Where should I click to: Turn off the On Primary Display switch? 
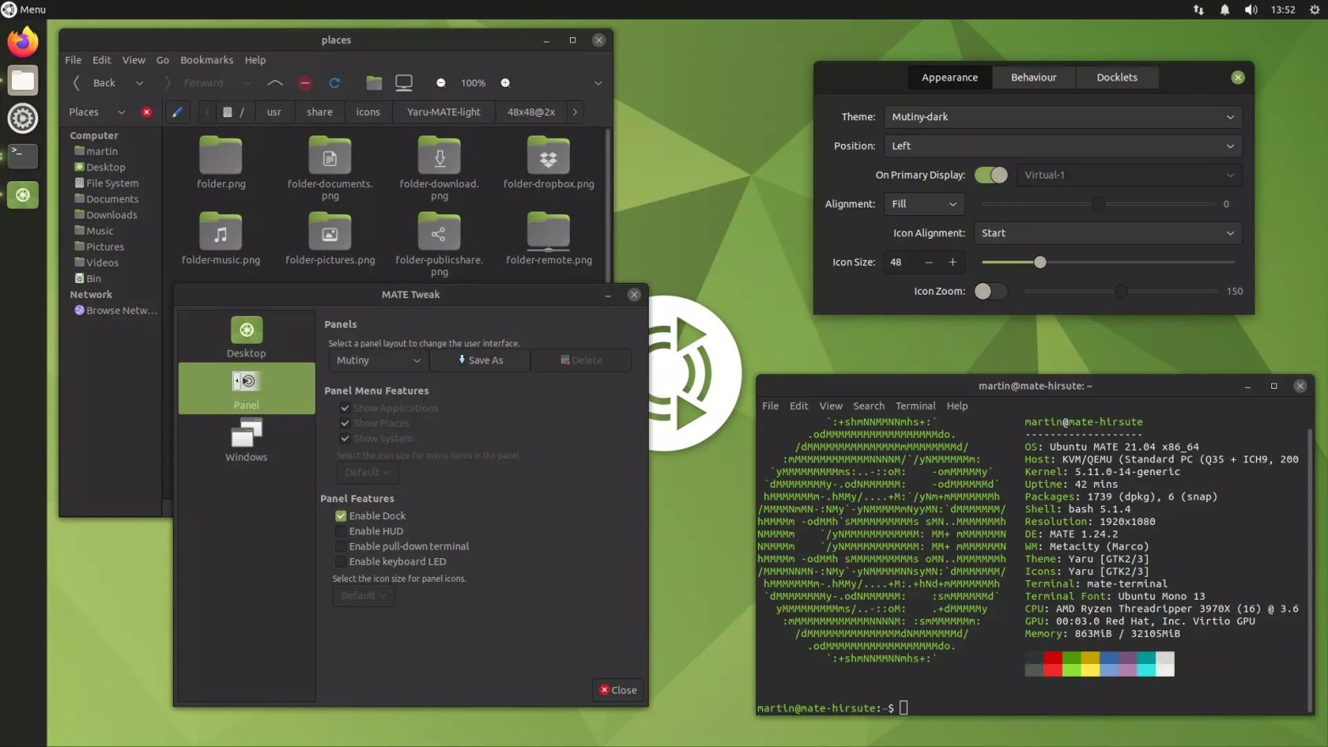pyautogui.click(x=991, y=175)
